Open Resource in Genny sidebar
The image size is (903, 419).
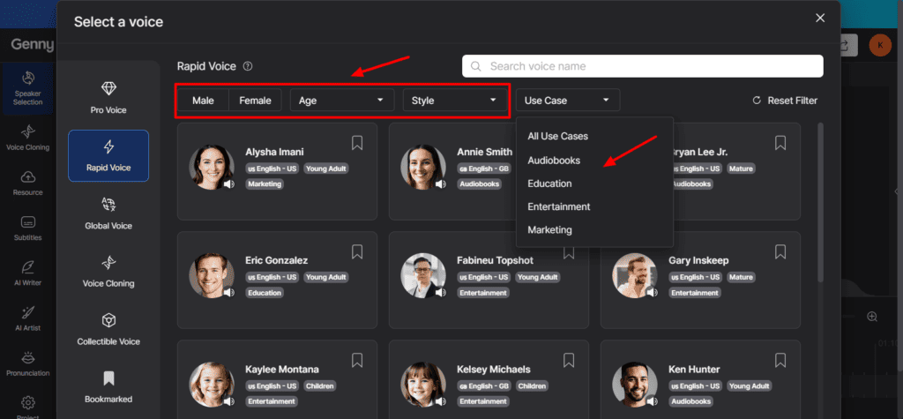point(27,183)
